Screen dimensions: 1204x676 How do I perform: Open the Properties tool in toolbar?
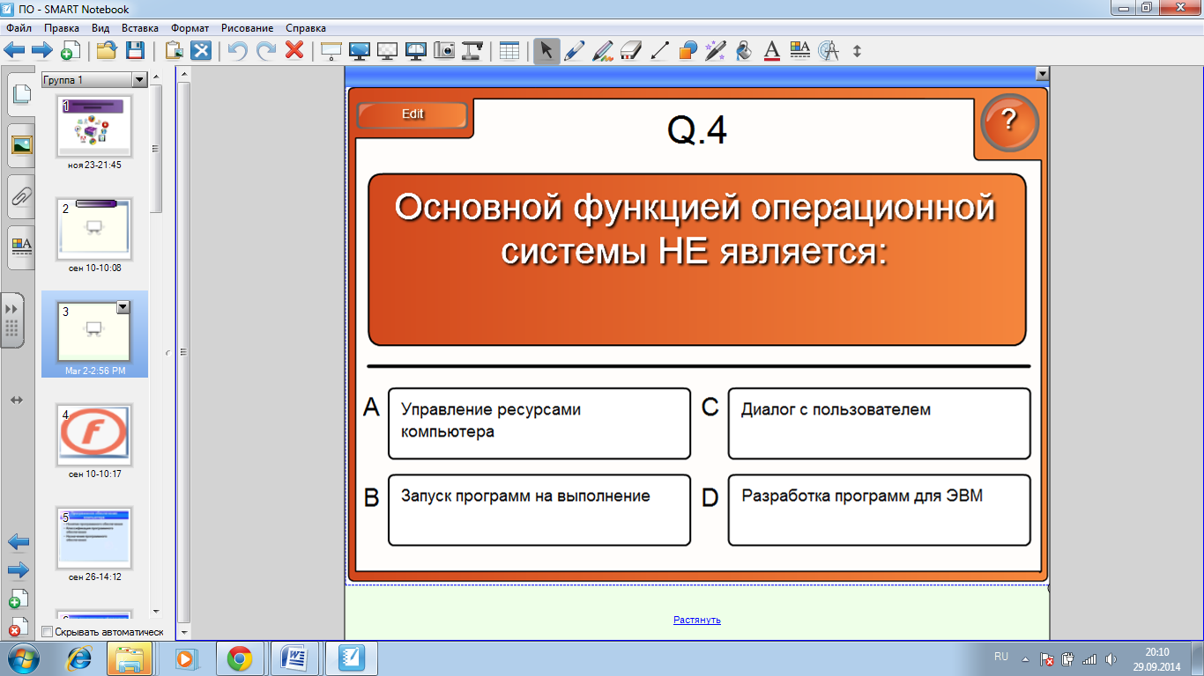[x=800, y=50]
